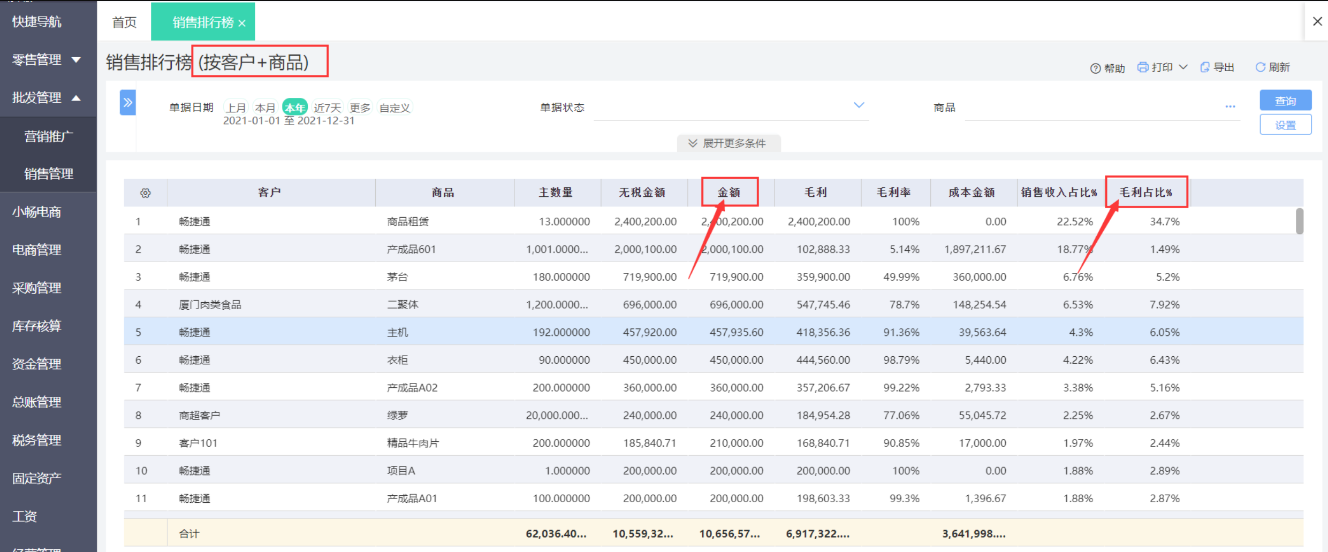The image size is (1328, 552).
Task: Select the 上月 date range option
Action: (x=236, y=108)
